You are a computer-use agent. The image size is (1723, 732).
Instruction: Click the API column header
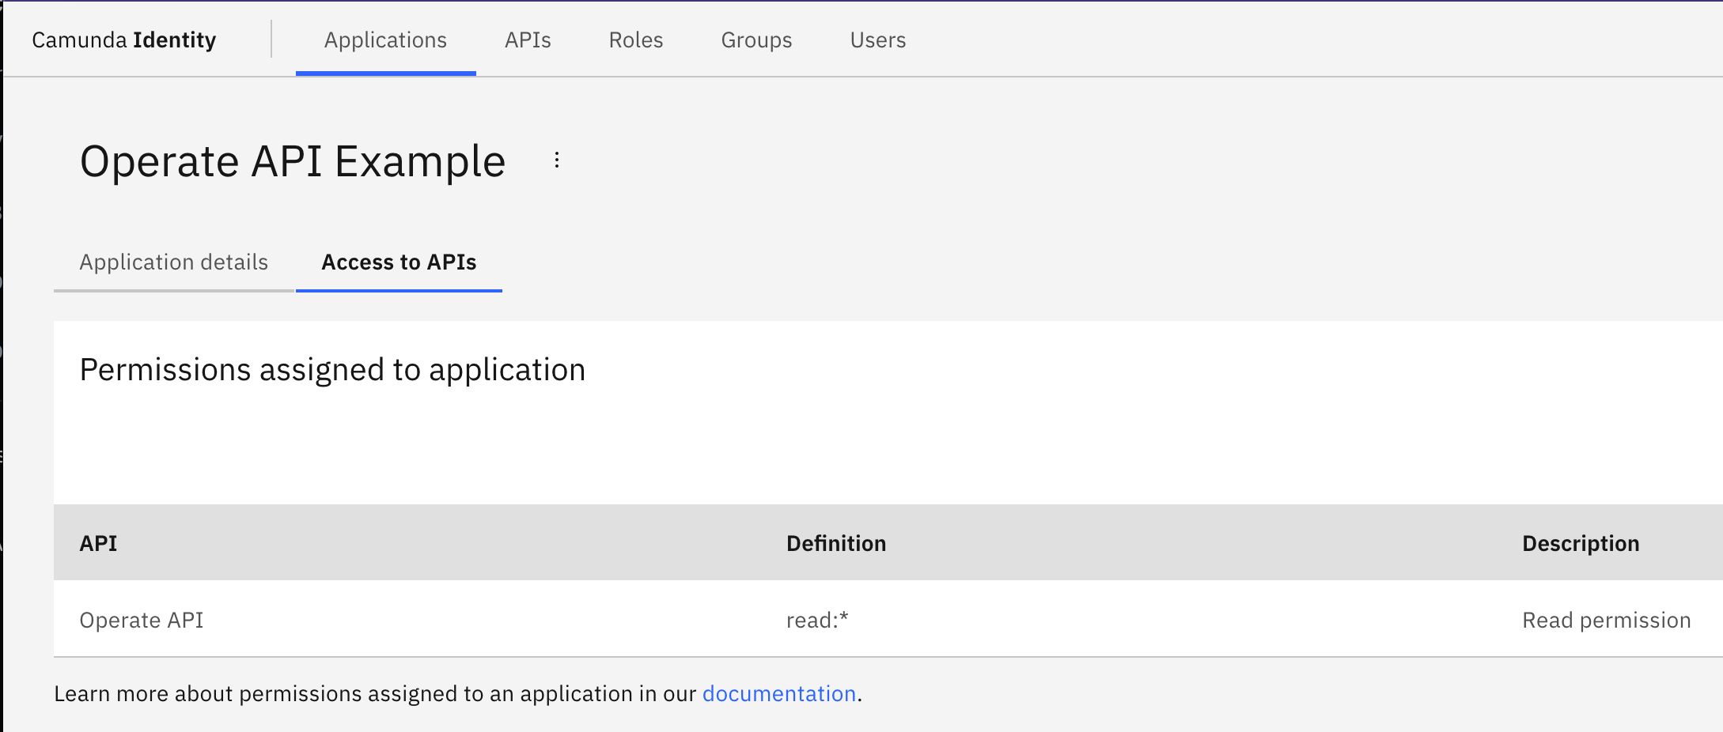pyautogui.click(x=97, y=543)
